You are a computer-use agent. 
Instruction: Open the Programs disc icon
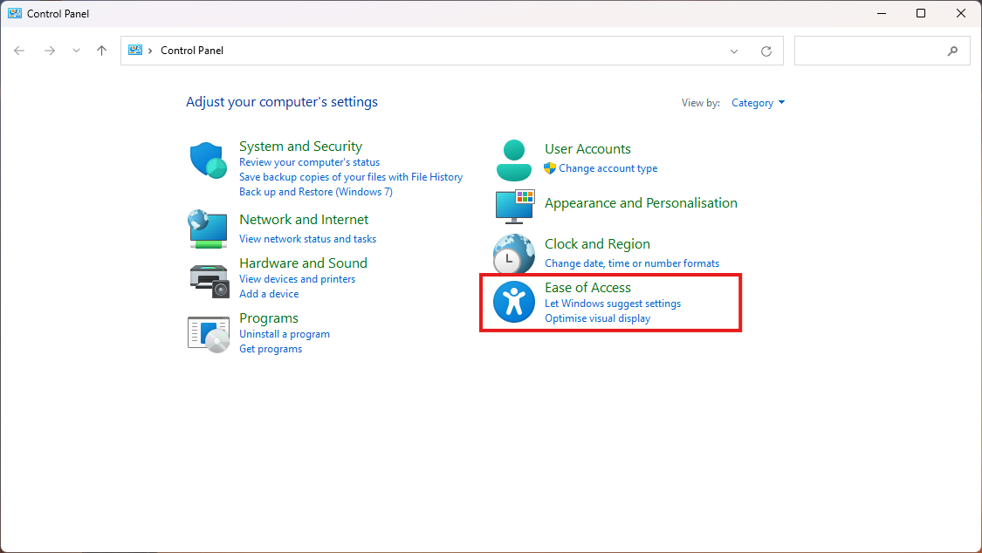pos(208,333)
